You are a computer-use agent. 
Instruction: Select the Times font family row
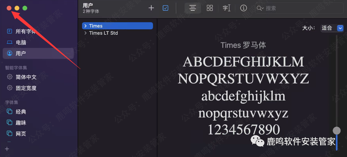coord(118,26)
